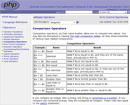This screenshot has height=105, width=130.
Task: Click the Example column header
Action: click(40, 48)
